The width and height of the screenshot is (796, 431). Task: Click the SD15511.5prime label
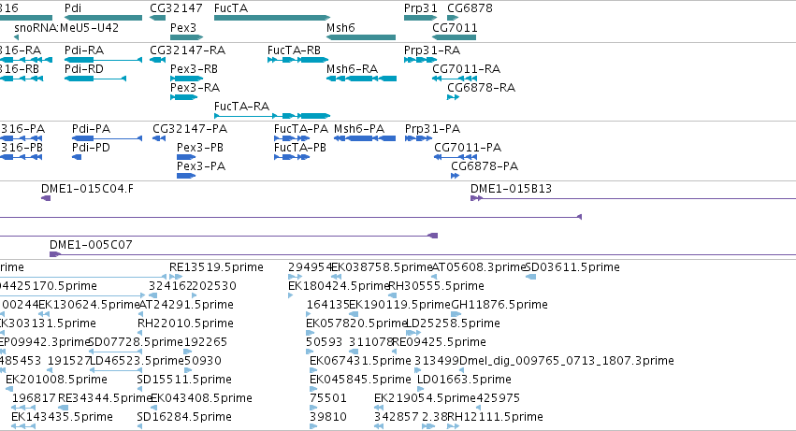click(x=184, y=380)
